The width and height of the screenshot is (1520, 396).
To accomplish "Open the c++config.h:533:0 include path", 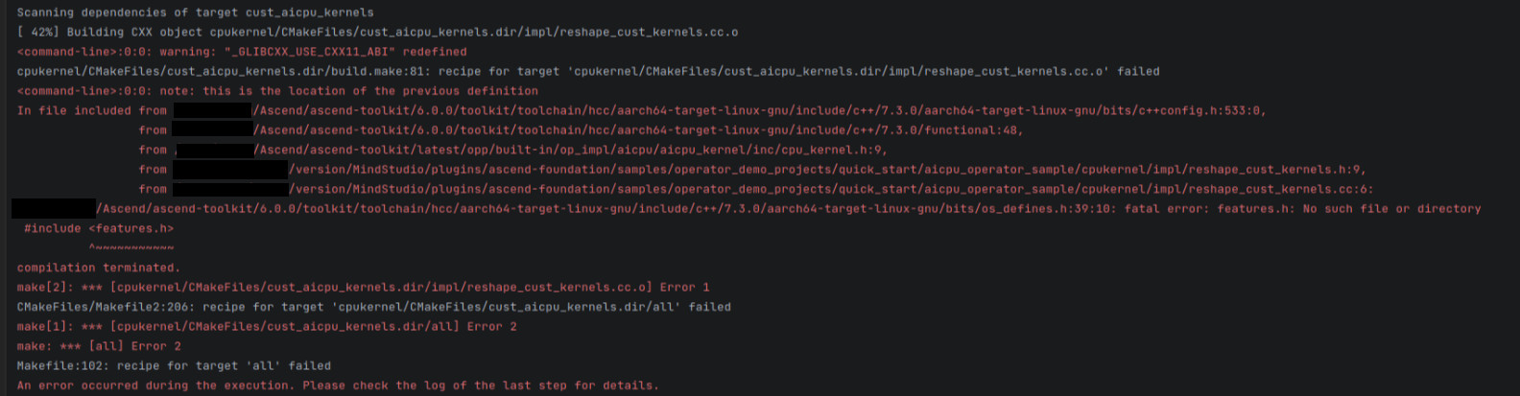I will (x=758, y=110).
